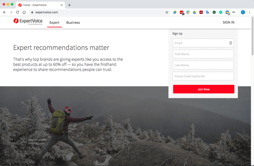Image resolution: width=254 pixels, height=166 pixels.
Task: Click the SIGN IN link
Action: click(229, 22)
